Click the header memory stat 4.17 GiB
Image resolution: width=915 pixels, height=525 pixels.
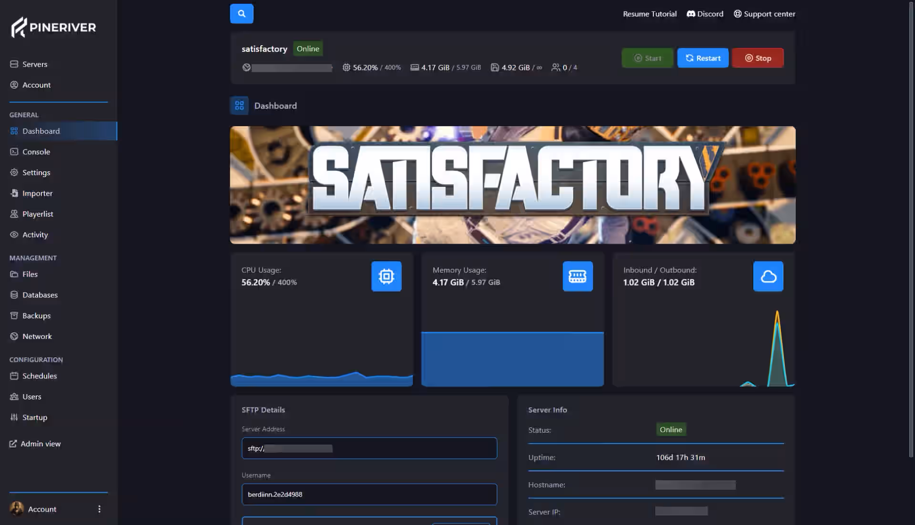446,68
